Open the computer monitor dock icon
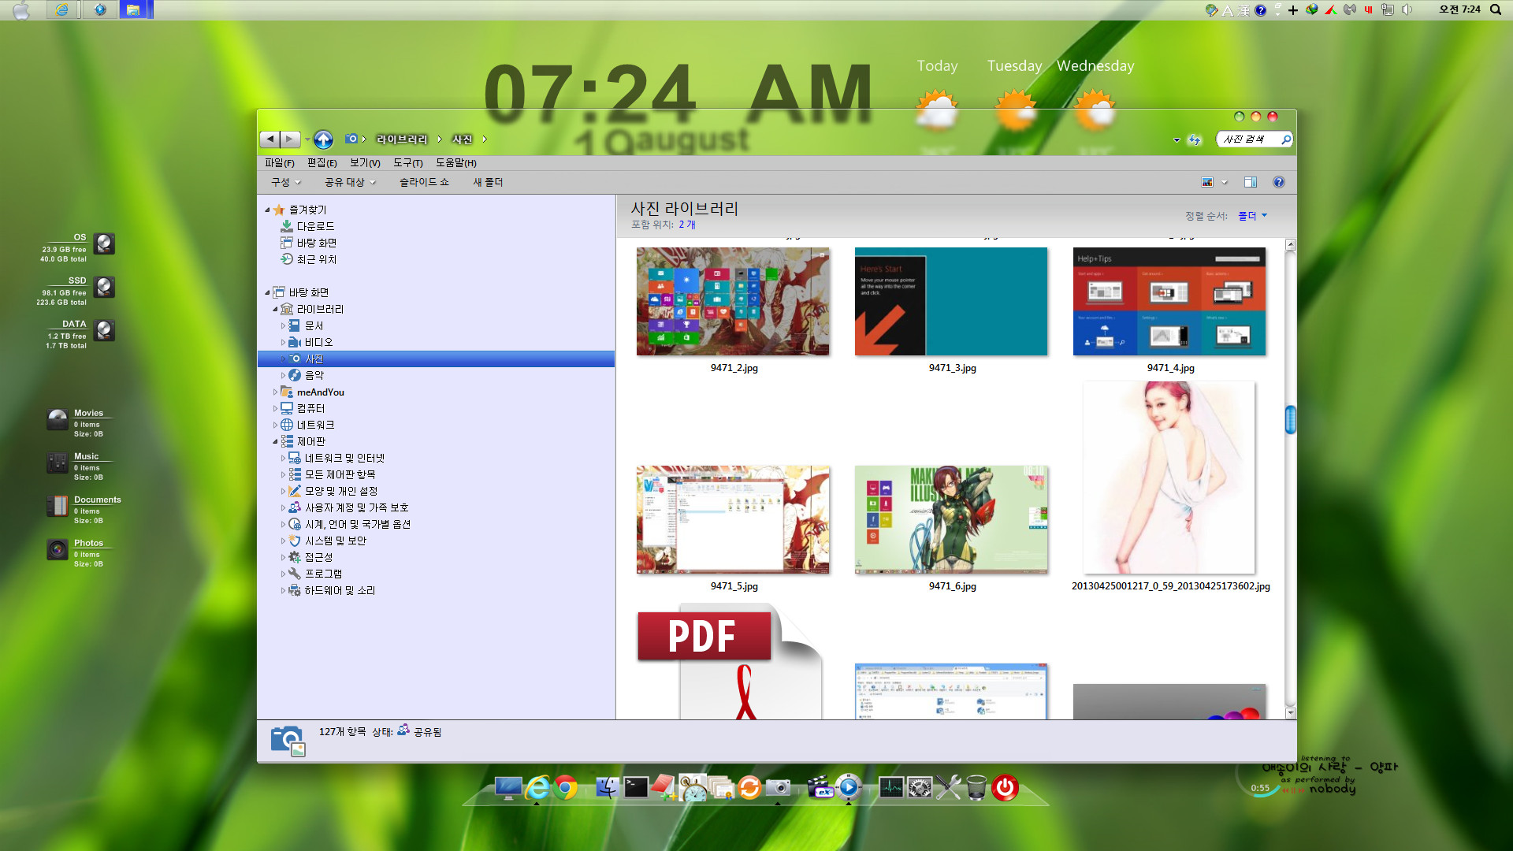 pyautogui.click(x=508, y=787)
